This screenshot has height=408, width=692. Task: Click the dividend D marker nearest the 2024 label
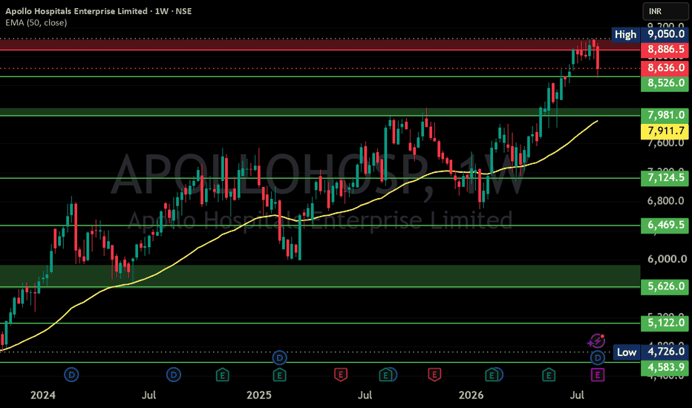point(71,375)
